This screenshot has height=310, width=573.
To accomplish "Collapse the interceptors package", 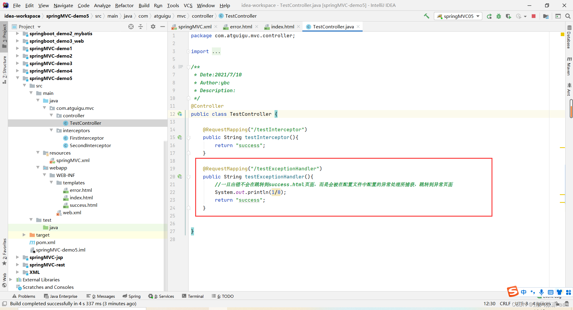I will tap(51, 130).
